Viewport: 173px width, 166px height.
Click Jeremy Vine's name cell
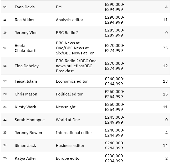(26, 32)
